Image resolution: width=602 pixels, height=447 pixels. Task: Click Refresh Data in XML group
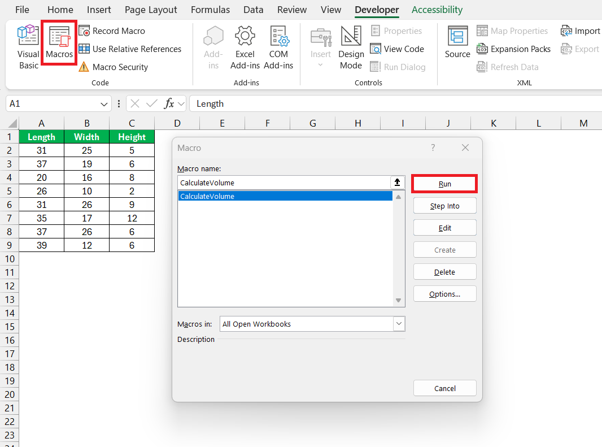click(x=508, y=67)
